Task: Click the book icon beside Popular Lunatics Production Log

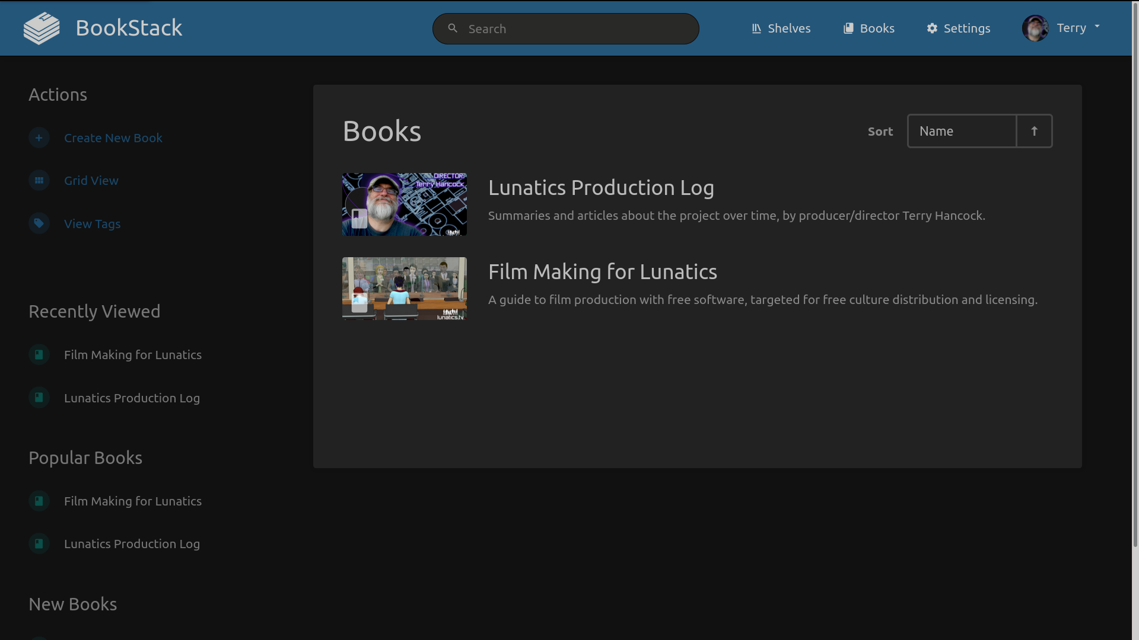Action: click(x=39, y=544)
